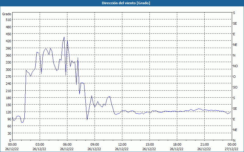
Task: Select the 'Grado' y-axis unit label
Action: [7, 14]
